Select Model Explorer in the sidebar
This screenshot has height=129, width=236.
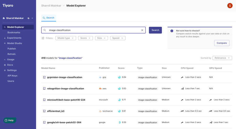(x=18, y=27)
